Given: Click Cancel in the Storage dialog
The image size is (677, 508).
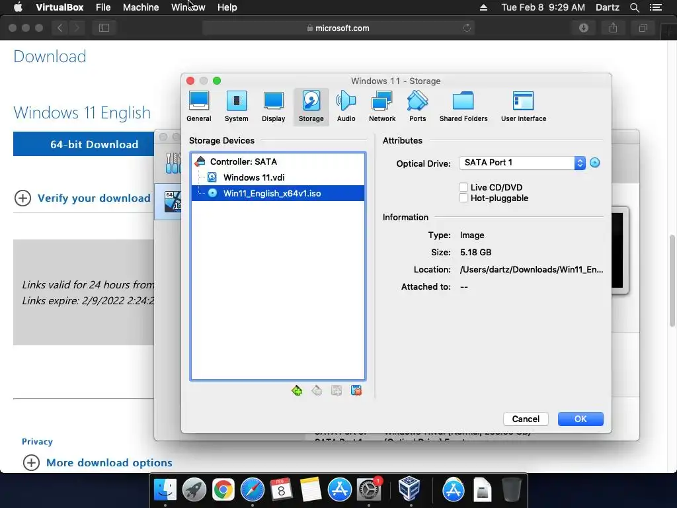Looking at the screenshot, I should pos(526,419).
